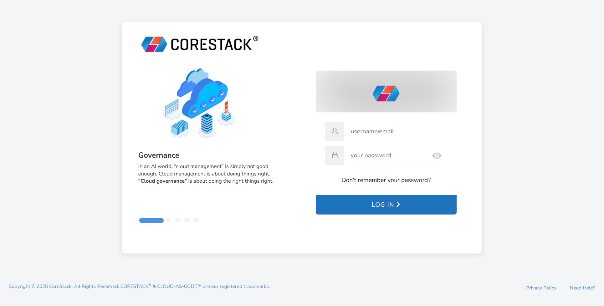The image size is (604, 306).
Task: Open Don't remember your password link
Action: click(386, 180)
